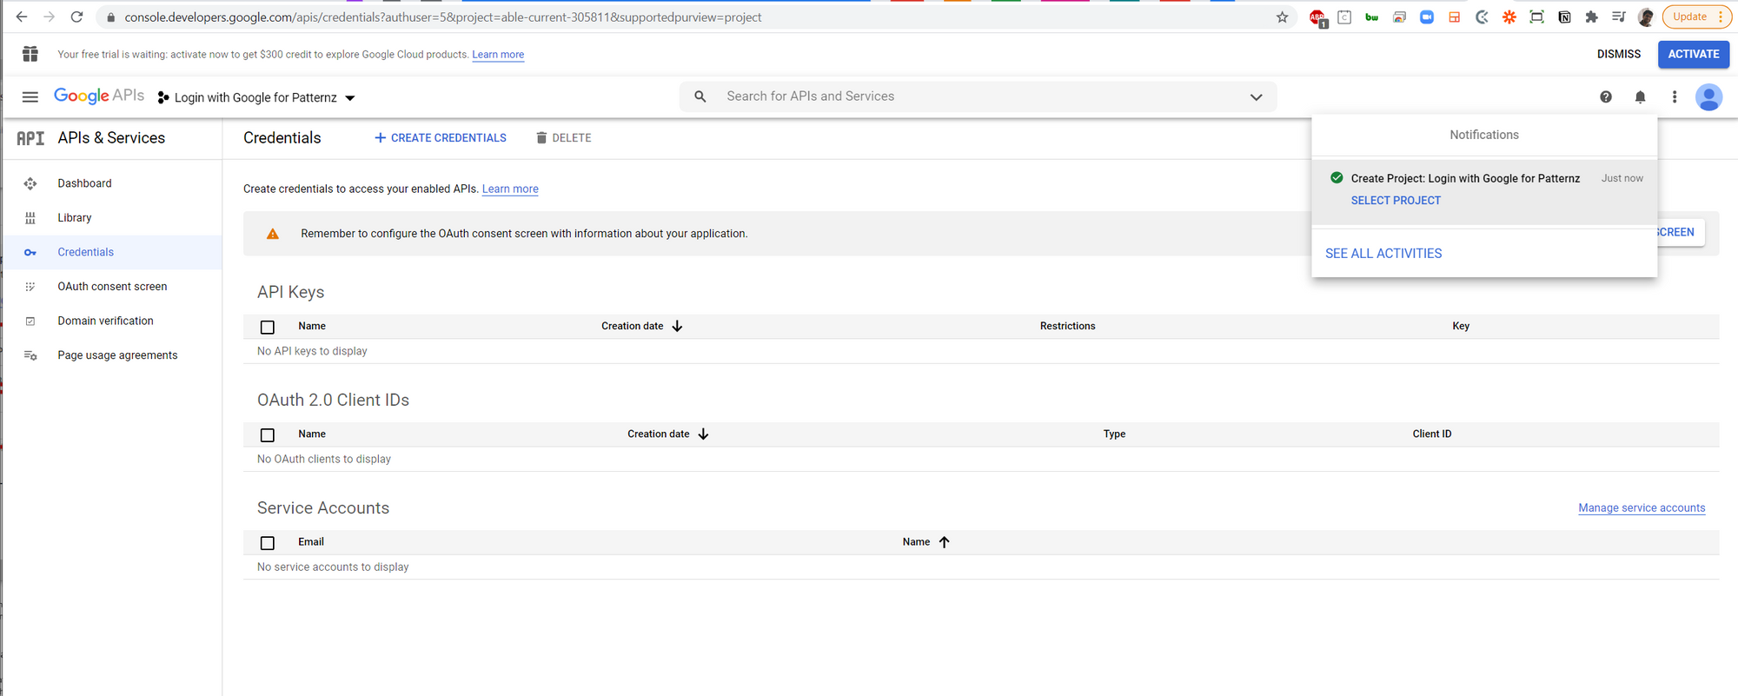Open the Chrome extensions puzzle icon
This screenshot has height=696, width=1738.
[x=1591, y=17]
